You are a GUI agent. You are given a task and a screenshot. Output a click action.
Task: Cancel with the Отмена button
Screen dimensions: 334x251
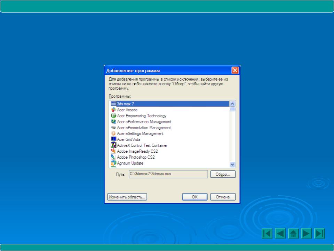(223, 197)
